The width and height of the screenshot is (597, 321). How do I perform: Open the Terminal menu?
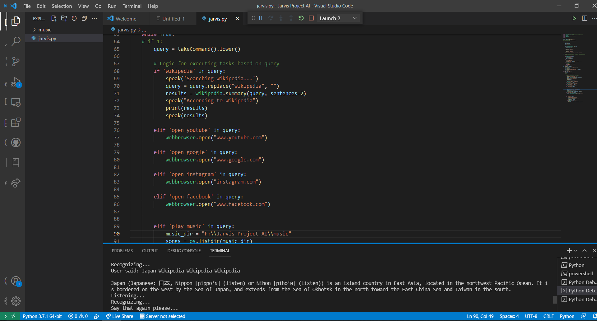click(x=132, y=6)
